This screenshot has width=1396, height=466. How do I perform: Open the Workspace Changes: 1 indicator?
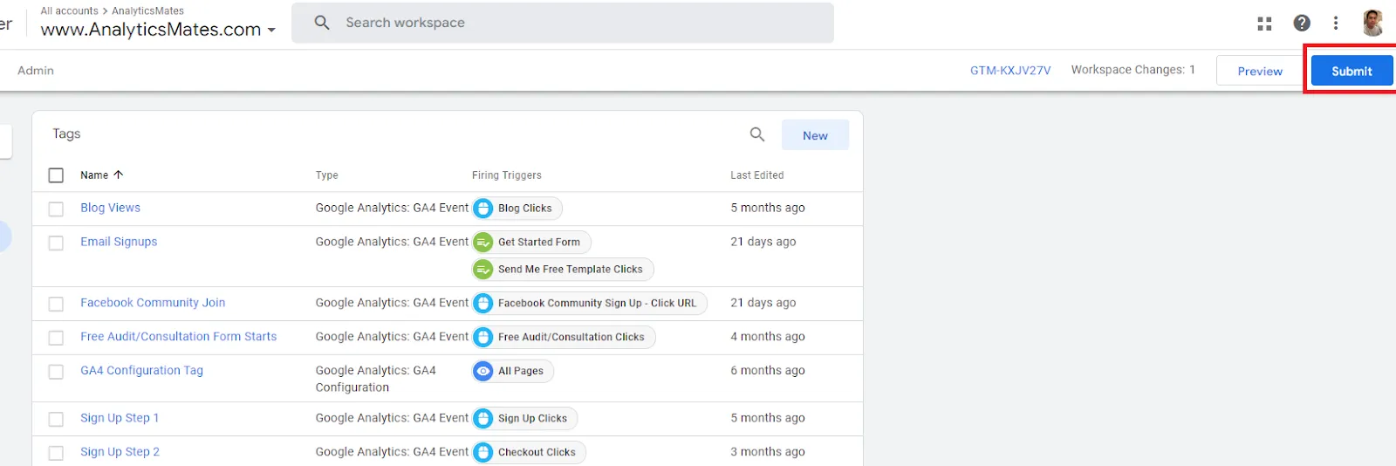tap(1133, 70)
